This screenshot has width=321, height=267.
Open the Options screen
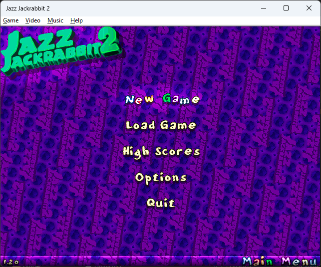(161, 178)
